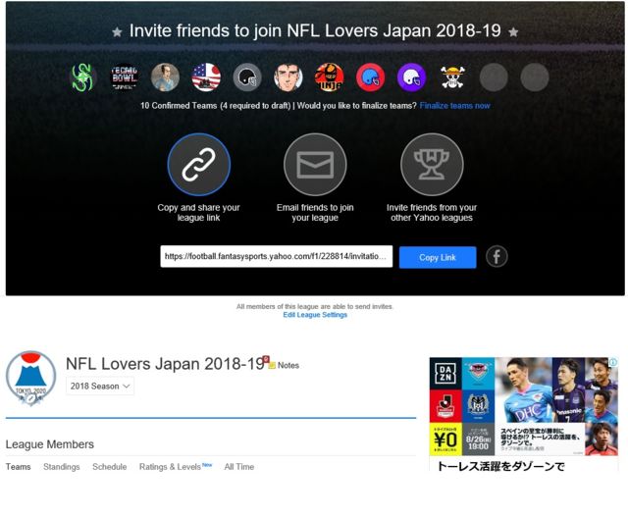Image resolution: width=628 pixels, height=517 pixels.
Task: Open the All Time tab
Action: click(238, 467)
